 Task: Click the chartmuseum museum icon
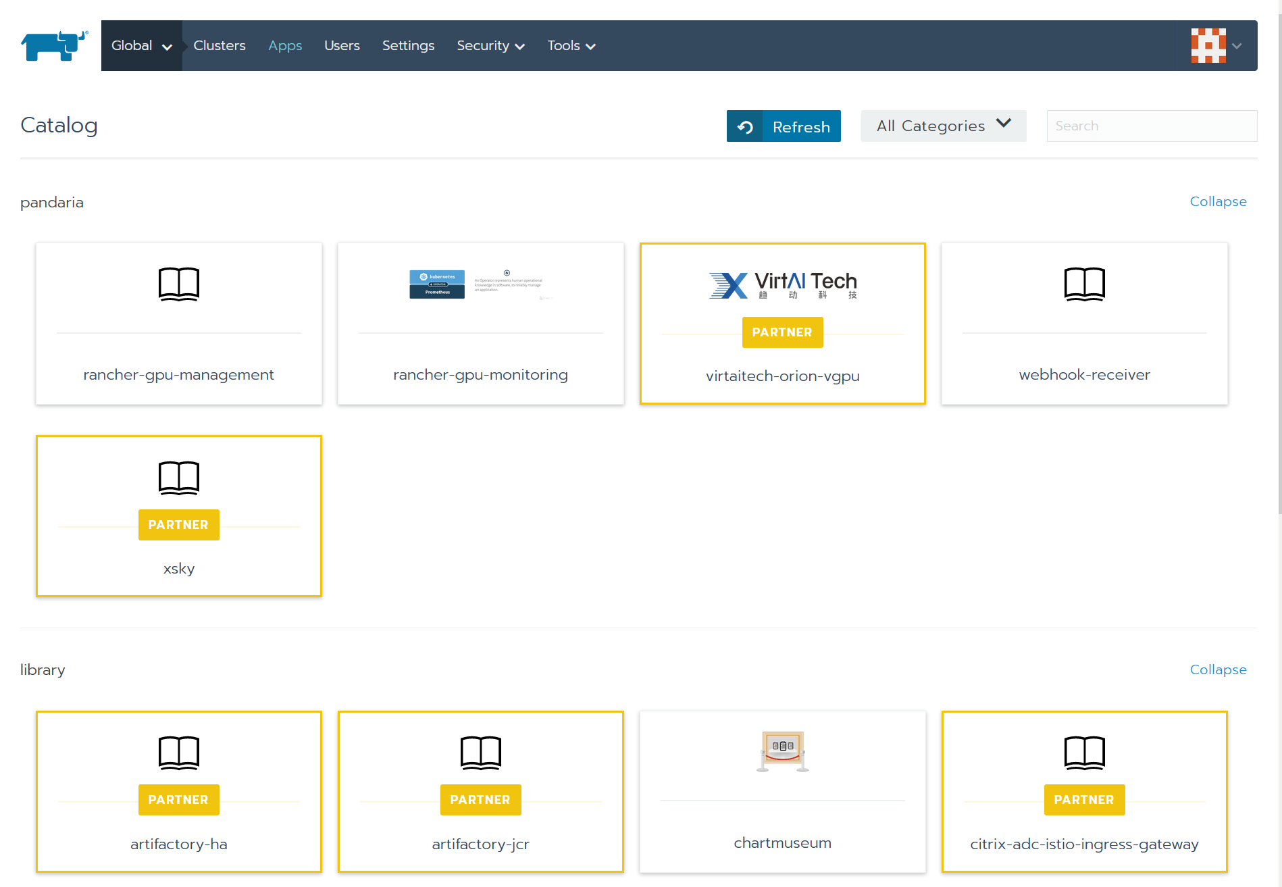click(782, 751)
